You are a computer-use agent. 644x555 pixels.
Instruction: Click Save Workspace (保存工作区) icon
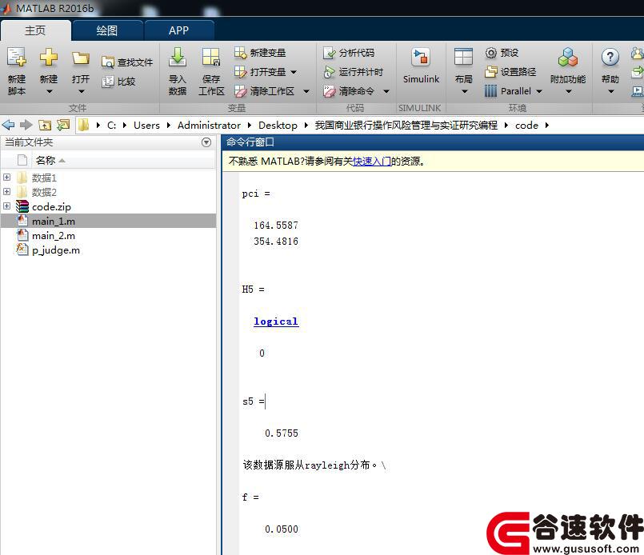pyautogui.click(x=211, y=58)
